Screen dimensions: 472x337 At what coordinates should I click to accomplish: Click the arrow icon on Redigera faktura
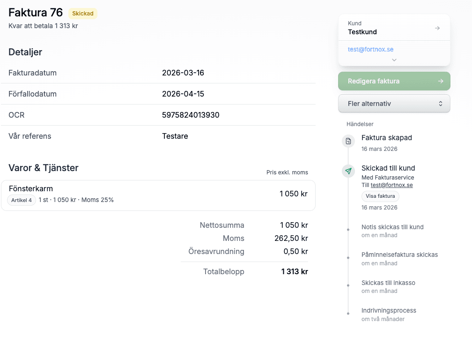[x=440, y=81]
